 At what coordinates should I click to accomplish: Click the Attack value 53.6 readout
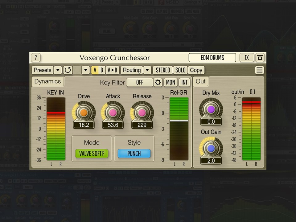(x=113, y=125)
